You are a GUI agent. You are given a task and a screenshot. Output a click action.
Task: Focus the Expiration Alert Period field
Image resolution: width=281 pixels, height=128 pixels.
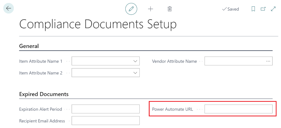point(105,109)
